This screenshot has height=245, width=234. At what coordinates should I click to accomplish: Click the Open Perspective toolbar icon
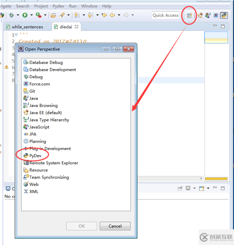click(x=189, y=15)
